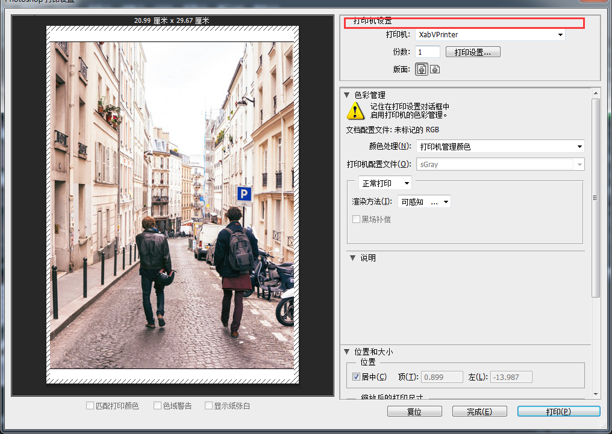Image resolution: width=612 pixels, height=434 pixels.
Task: Collapse the 色彩管理 section
Action: 346,94
